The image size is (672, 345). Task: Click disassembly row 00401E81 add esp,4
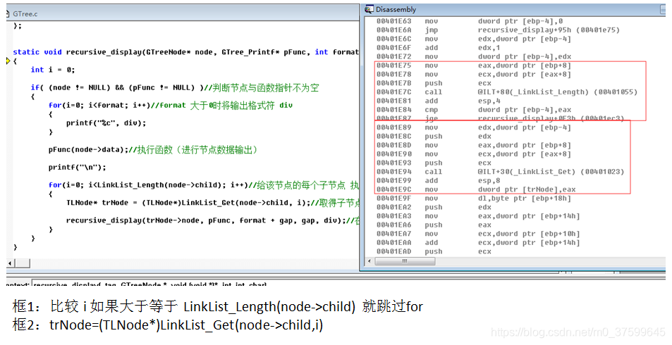click(439, 101)
